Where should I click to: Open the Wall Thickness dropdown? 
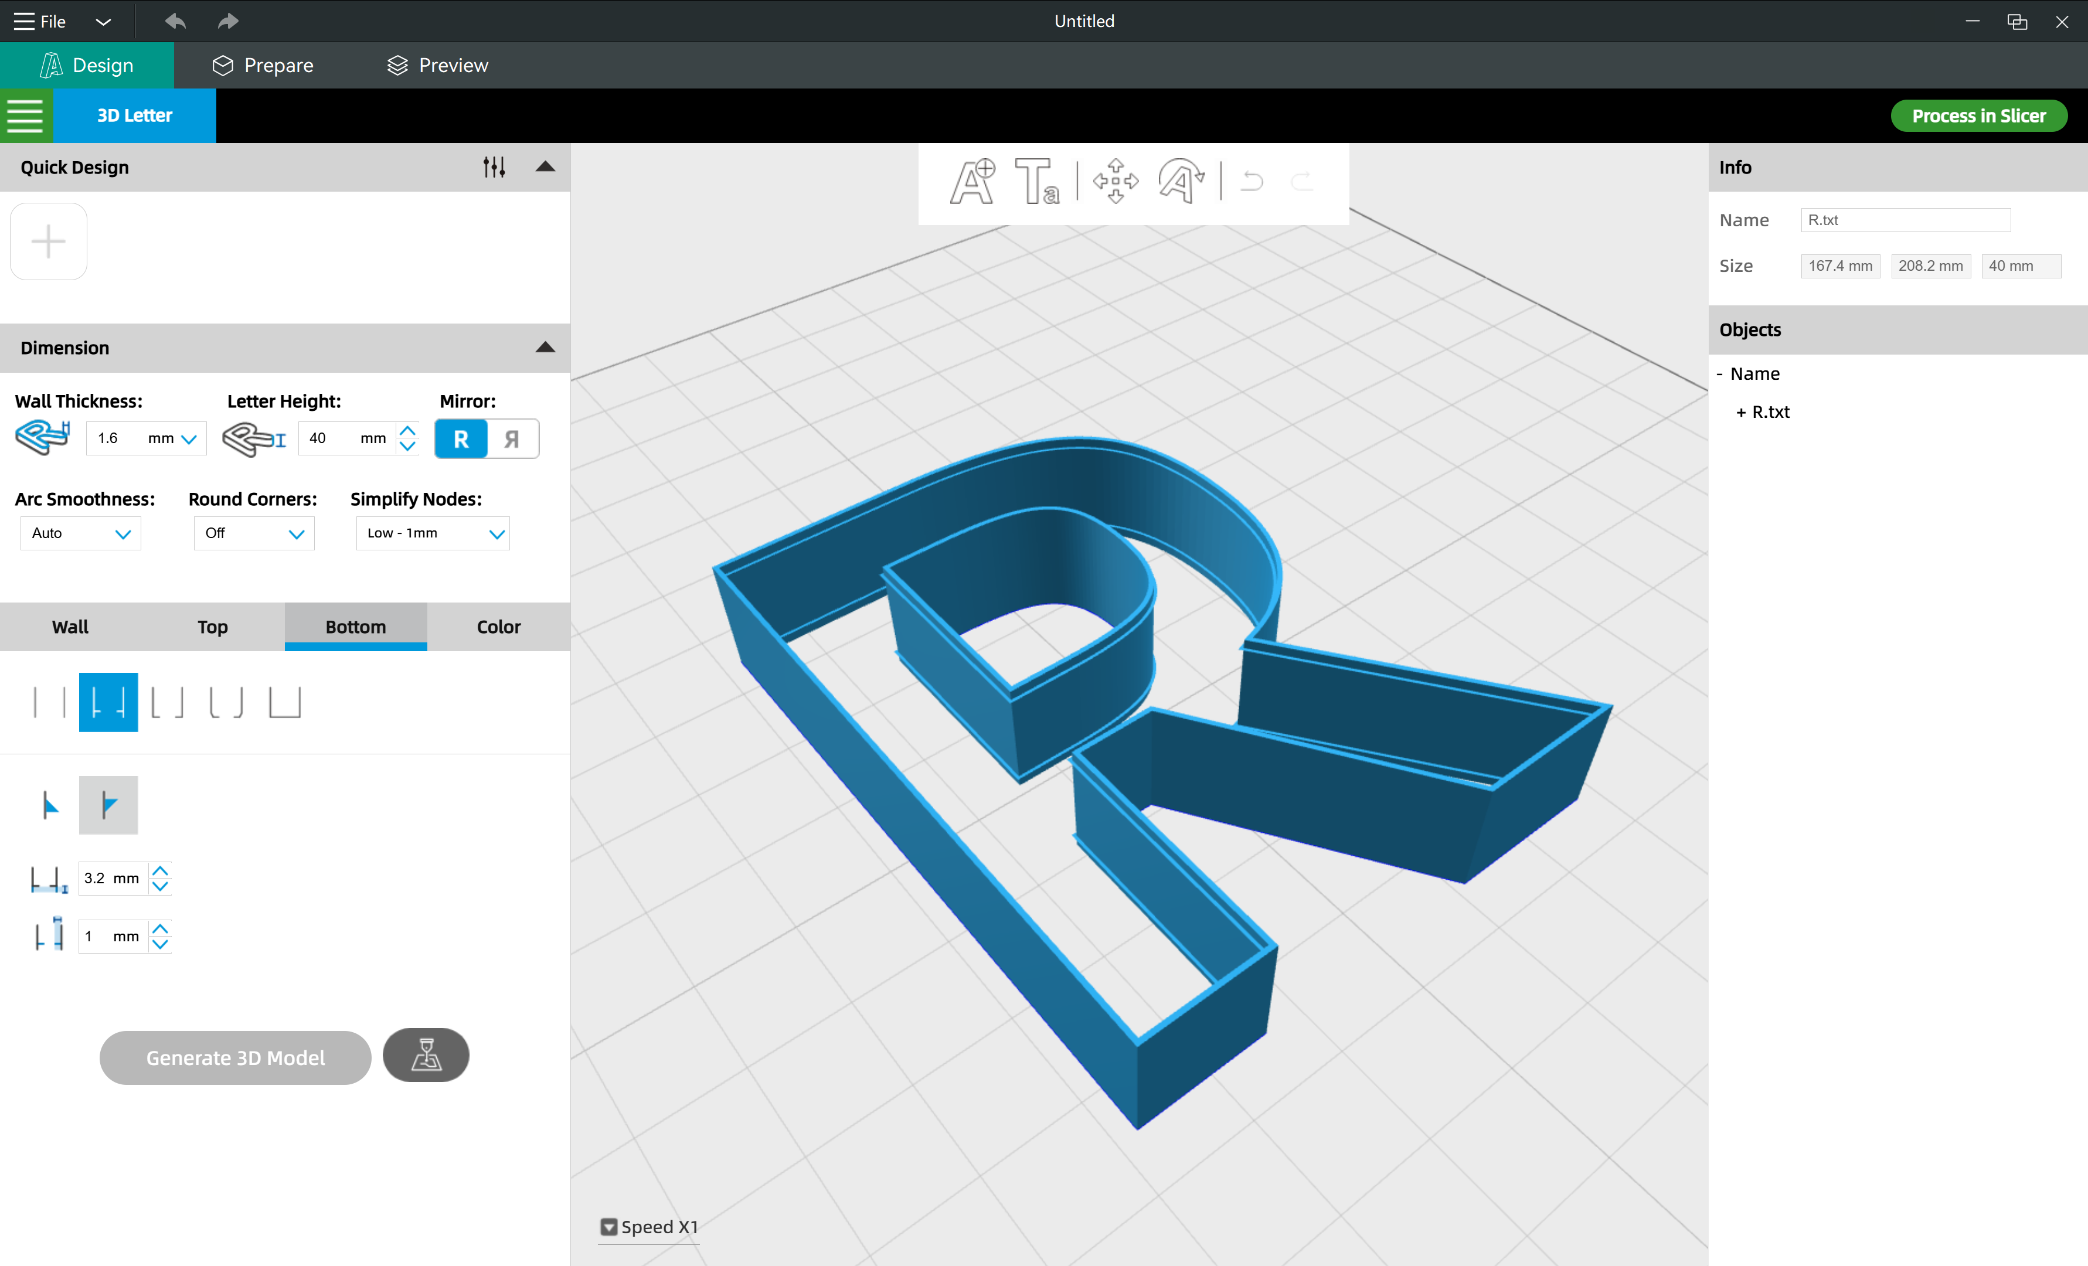pyautogui.click(x=189, y=439)
